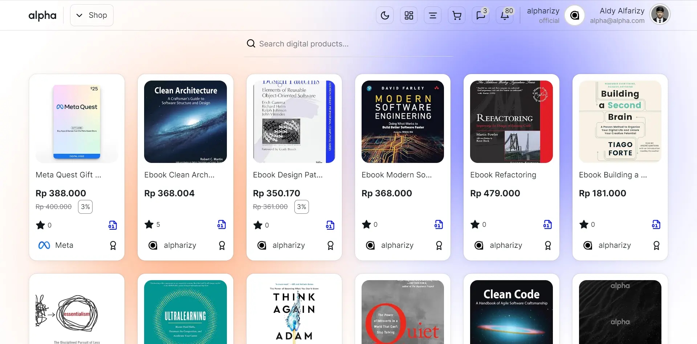Click star rating on Second Brain card
Screen dimensions: 697x344
(x=587, y=225)
